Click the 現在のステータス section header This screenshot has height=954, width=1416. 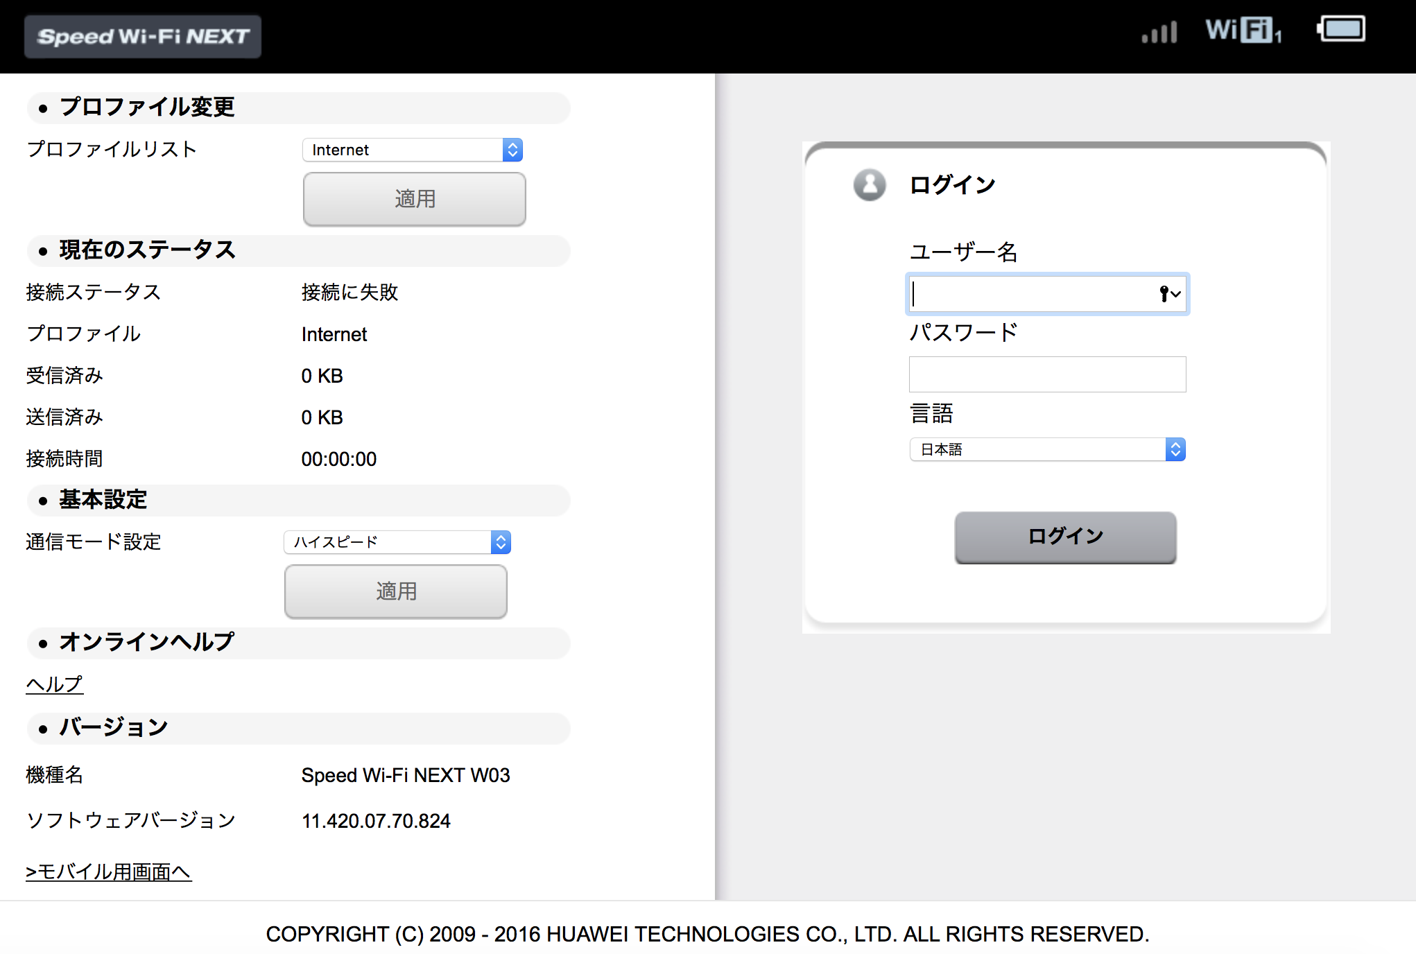click(x=147, y=250)
